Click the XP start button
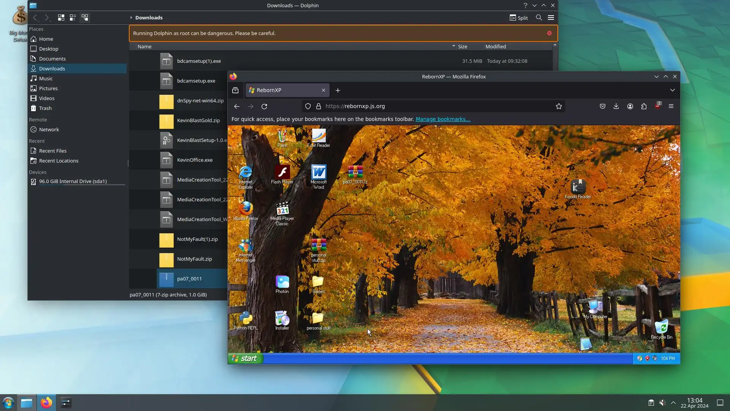The width and height of the screenshot is (730, 411). [x=245, y=358]
